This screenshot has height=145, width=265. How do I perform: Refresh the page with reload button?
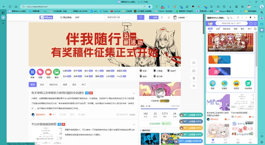coord(10,7)
